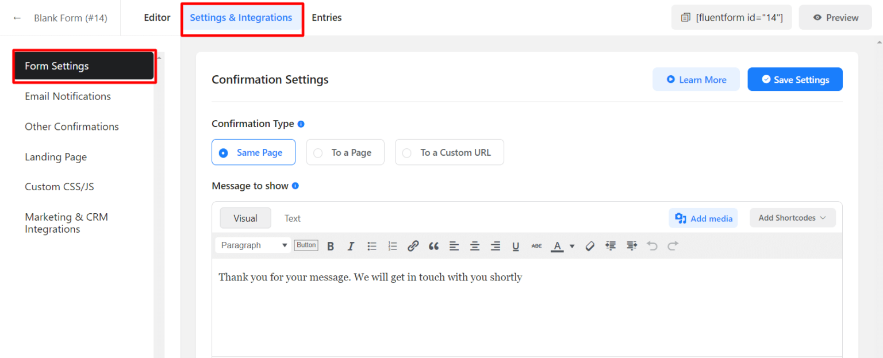Choose To a Page confirmation type
883x358 pixels.
(x=345, y=152)
